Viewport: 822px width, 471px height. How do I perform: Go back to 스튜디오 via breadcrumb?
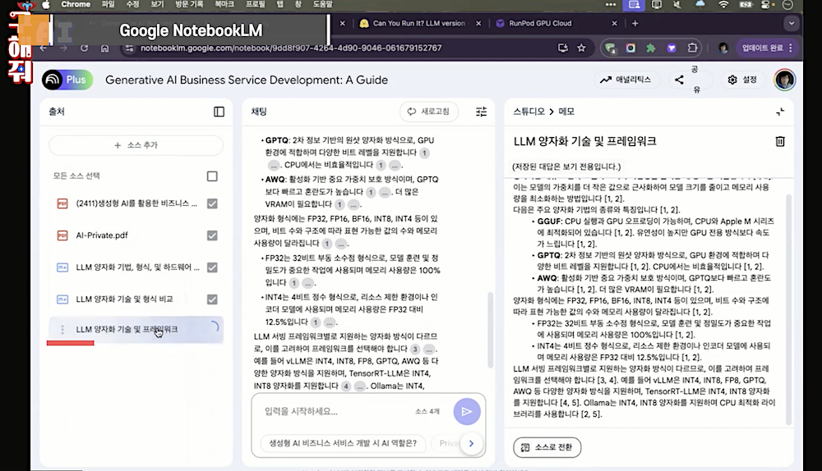pos(529,112)
